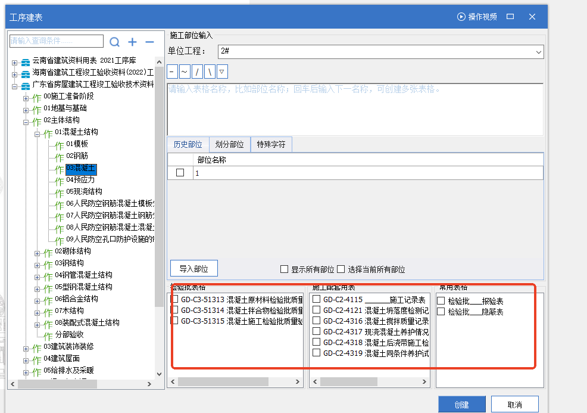Insert the tilde symbol button

185,72
